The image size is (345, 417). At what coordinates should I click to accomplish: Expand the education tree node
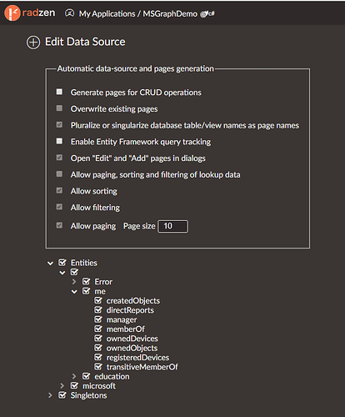[74, 376]
